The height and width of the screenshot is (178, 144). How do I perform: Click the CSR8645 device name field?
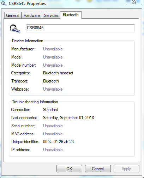coord(80,28)
